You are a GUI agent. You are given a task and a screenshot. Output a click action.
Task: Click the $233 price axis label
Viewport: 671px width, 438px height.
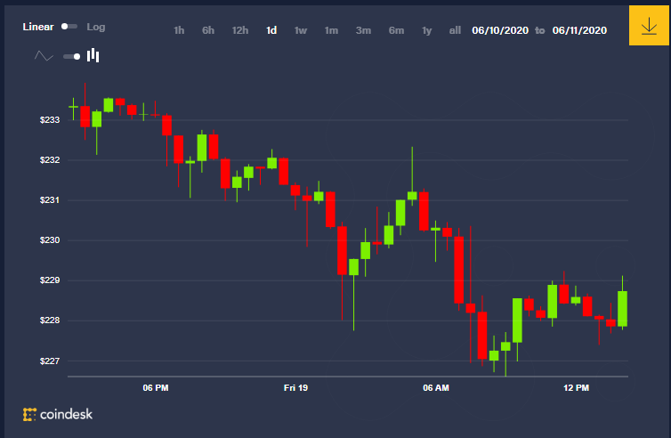pyautogui.click(x=50, y=120)
